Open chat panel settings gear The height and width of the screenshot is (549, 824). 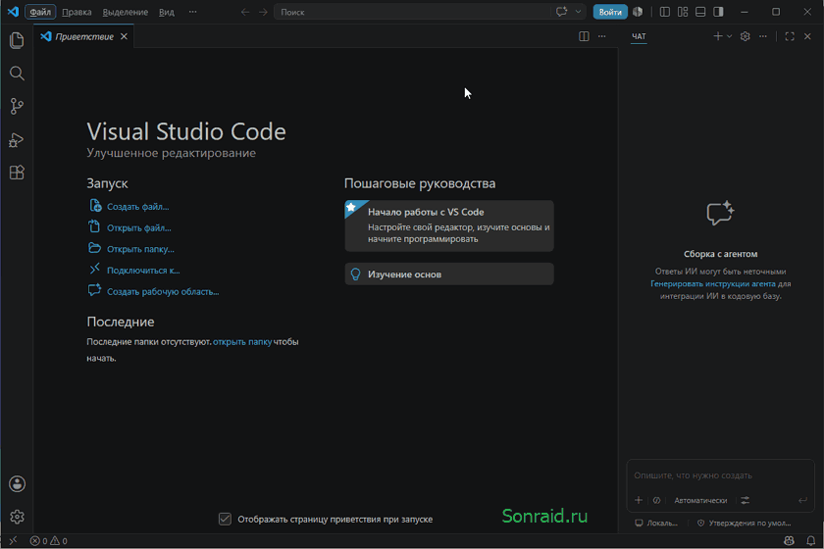tap(746, 36)
